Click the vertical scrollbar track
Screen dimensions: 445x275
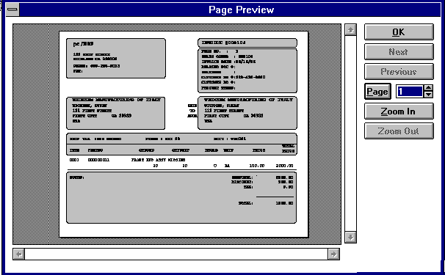coord(350,133)
